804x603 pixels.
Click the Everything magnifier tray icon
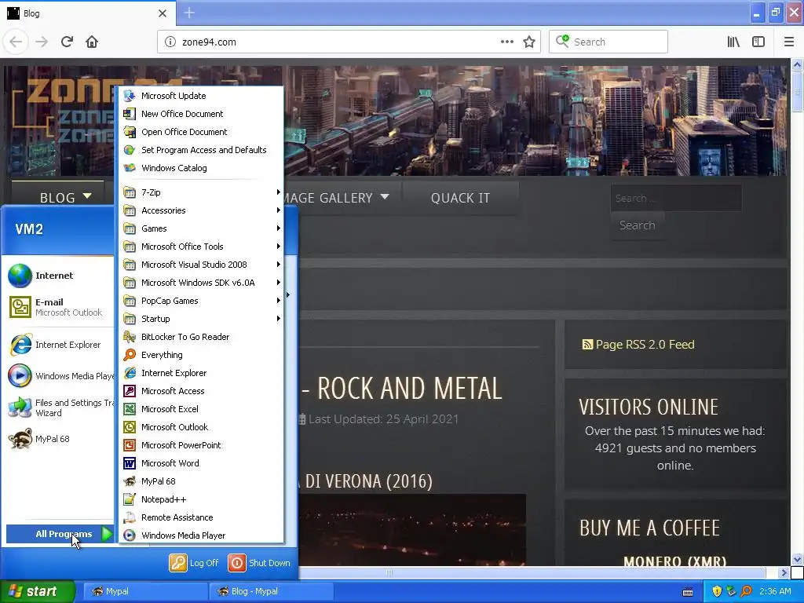tap(746, 592)
